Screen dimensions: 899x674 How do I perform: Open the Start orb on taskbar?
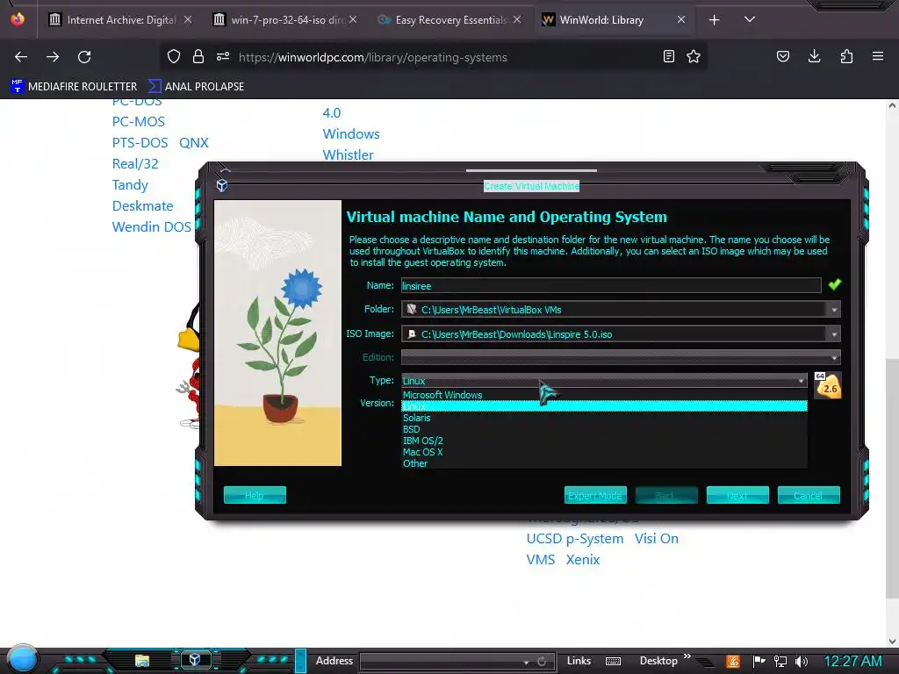coord(22,659)
